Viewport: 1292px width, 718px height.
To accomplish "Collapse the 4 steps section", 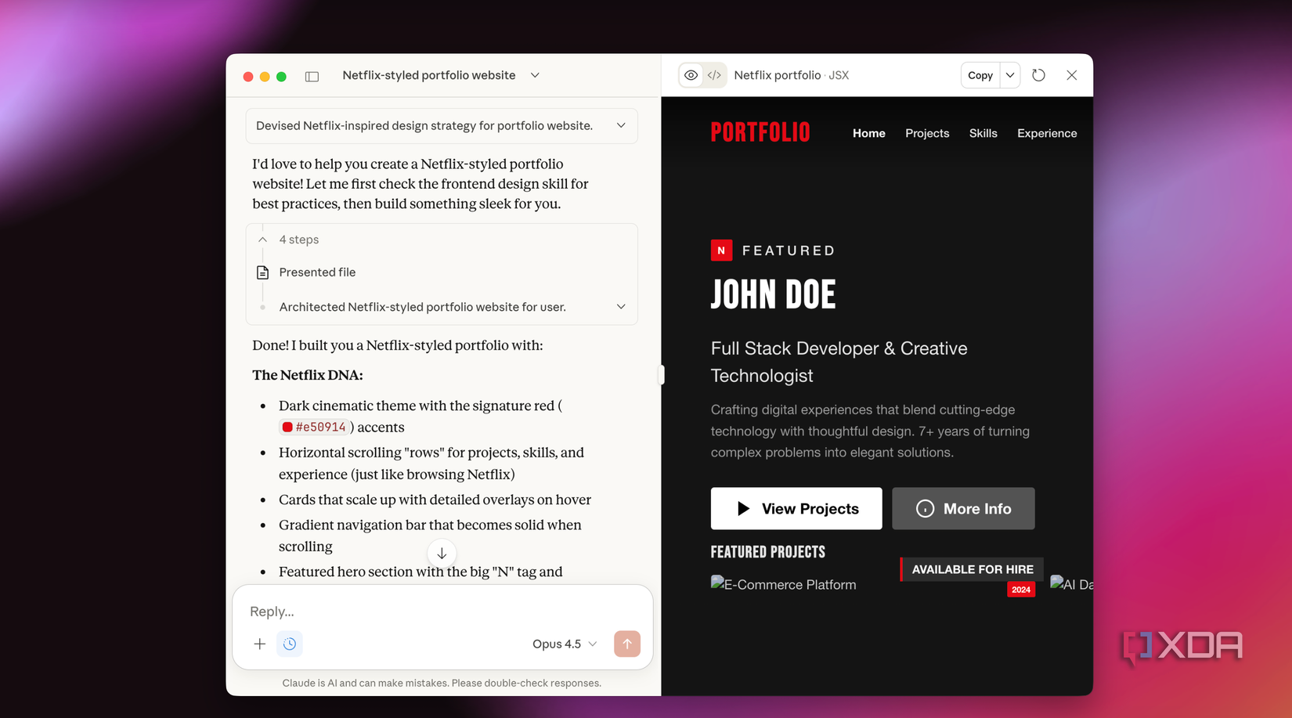I will [263, 240].
